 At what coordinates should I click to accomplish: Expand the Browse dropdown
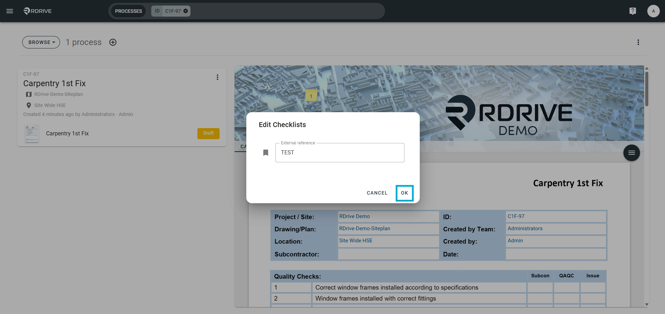41,42
